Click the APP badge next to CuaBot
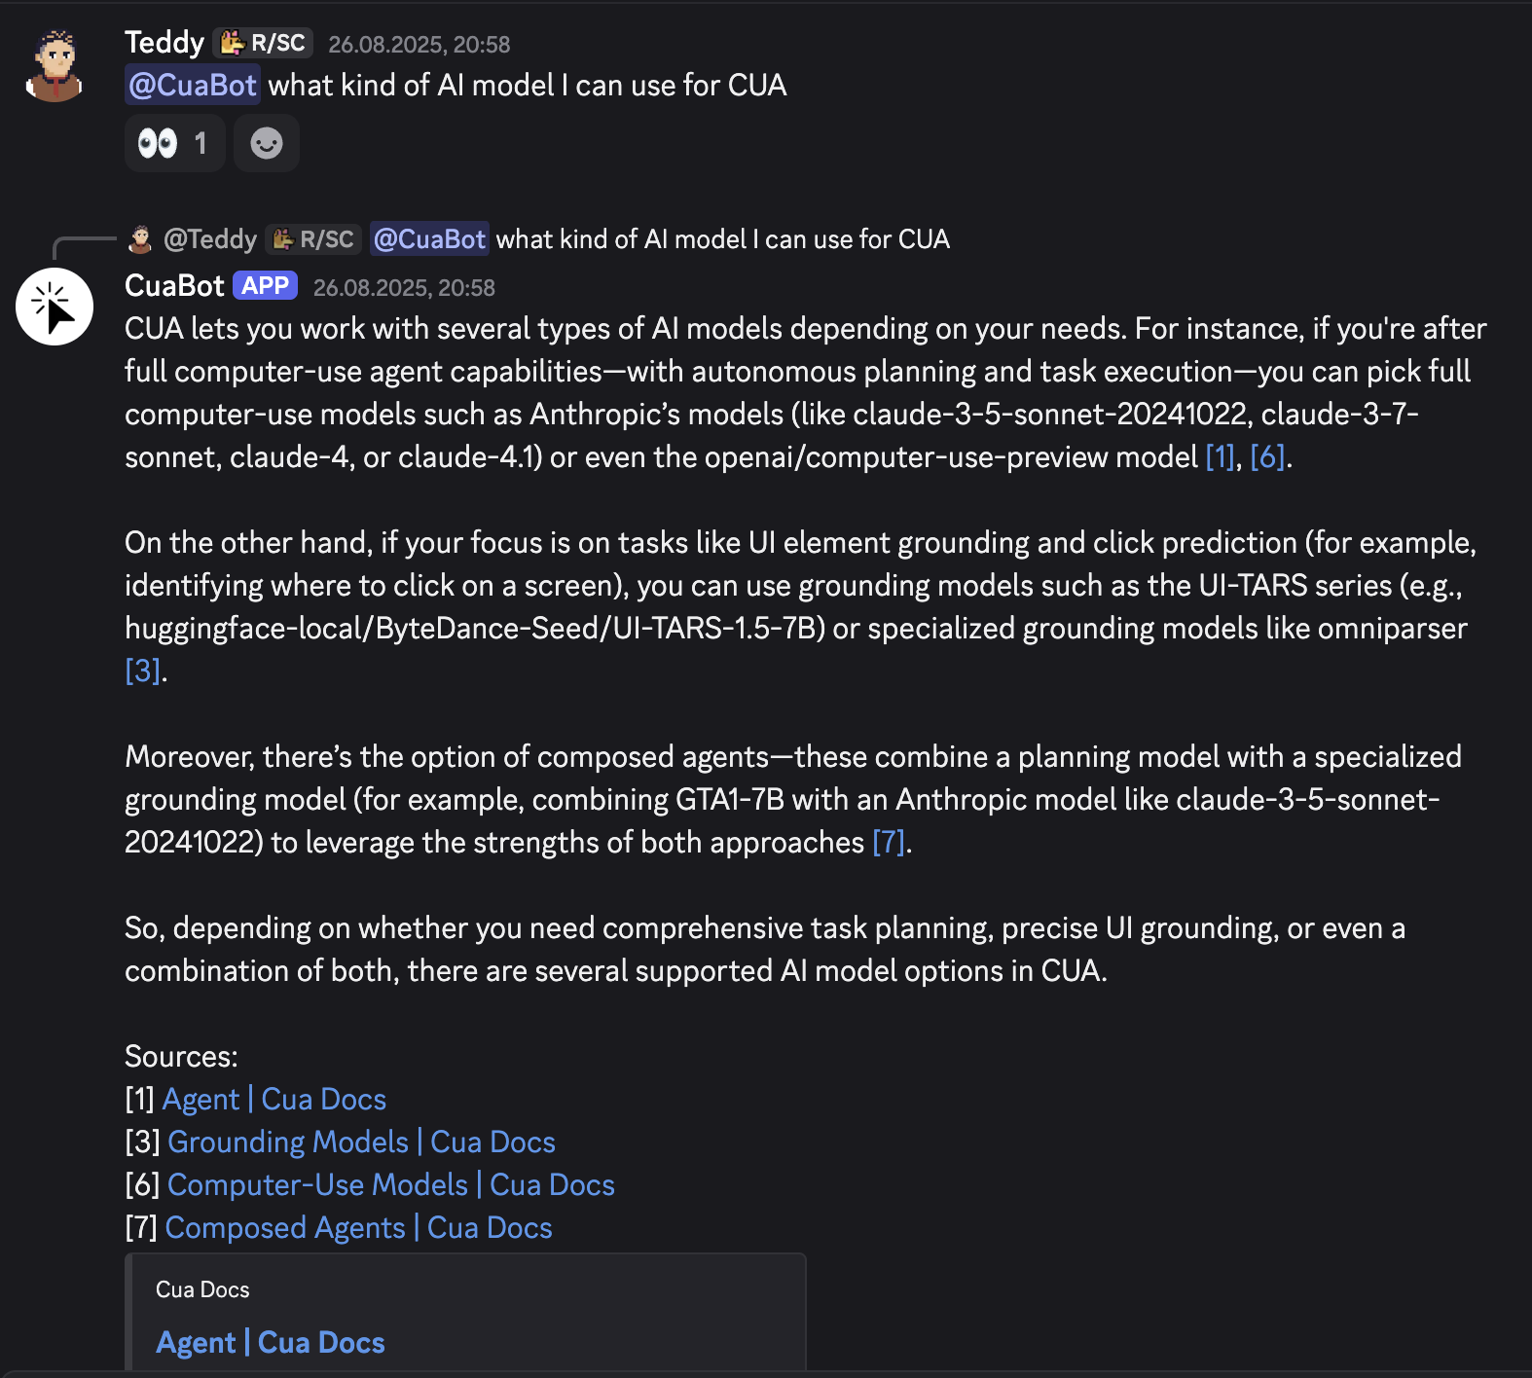The image size is (1532, 1378). (x=265, y=286)
